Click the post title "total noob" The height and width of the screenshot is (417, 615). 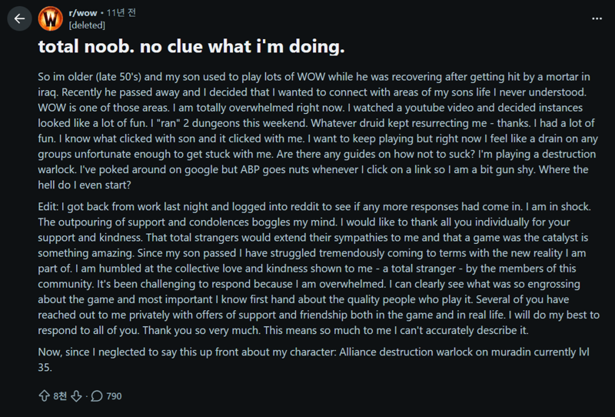(x=191, y=47)
